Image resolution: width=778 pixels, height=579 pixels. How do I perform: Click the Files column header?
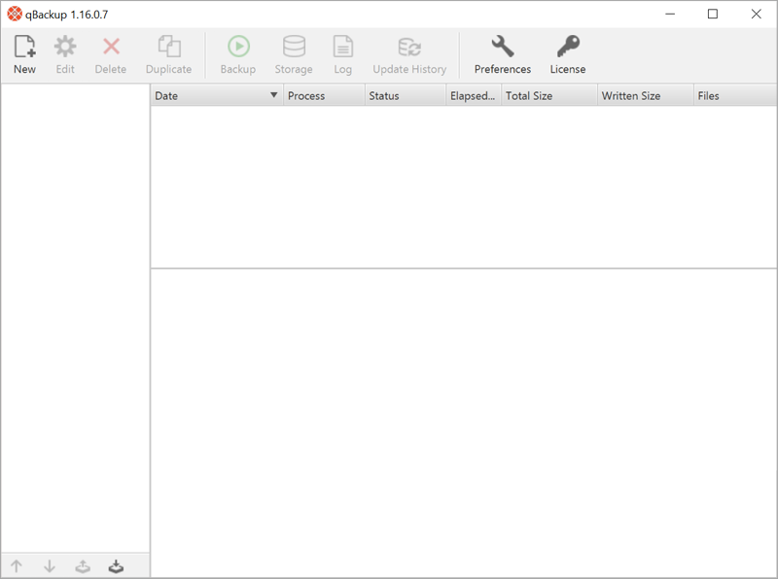[735, 95]
